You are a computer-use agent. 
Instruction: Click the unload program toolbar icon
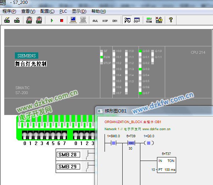(x=17, y=20)
